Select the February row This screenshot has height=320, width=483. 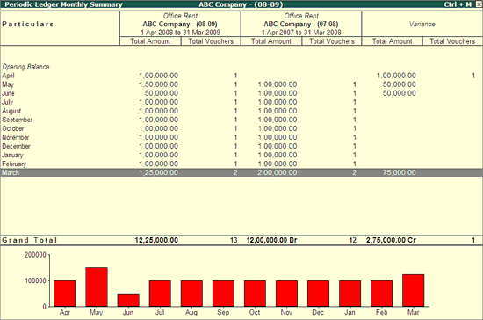(x=241, y=164)
